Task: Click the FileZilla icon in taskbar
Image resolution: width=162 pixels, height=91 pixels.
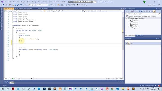Action: coord(107,89)
